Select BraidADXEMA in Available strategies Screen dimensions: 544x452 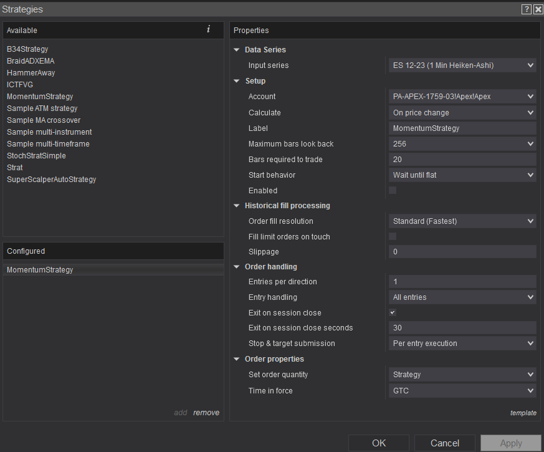click(31, 61)
